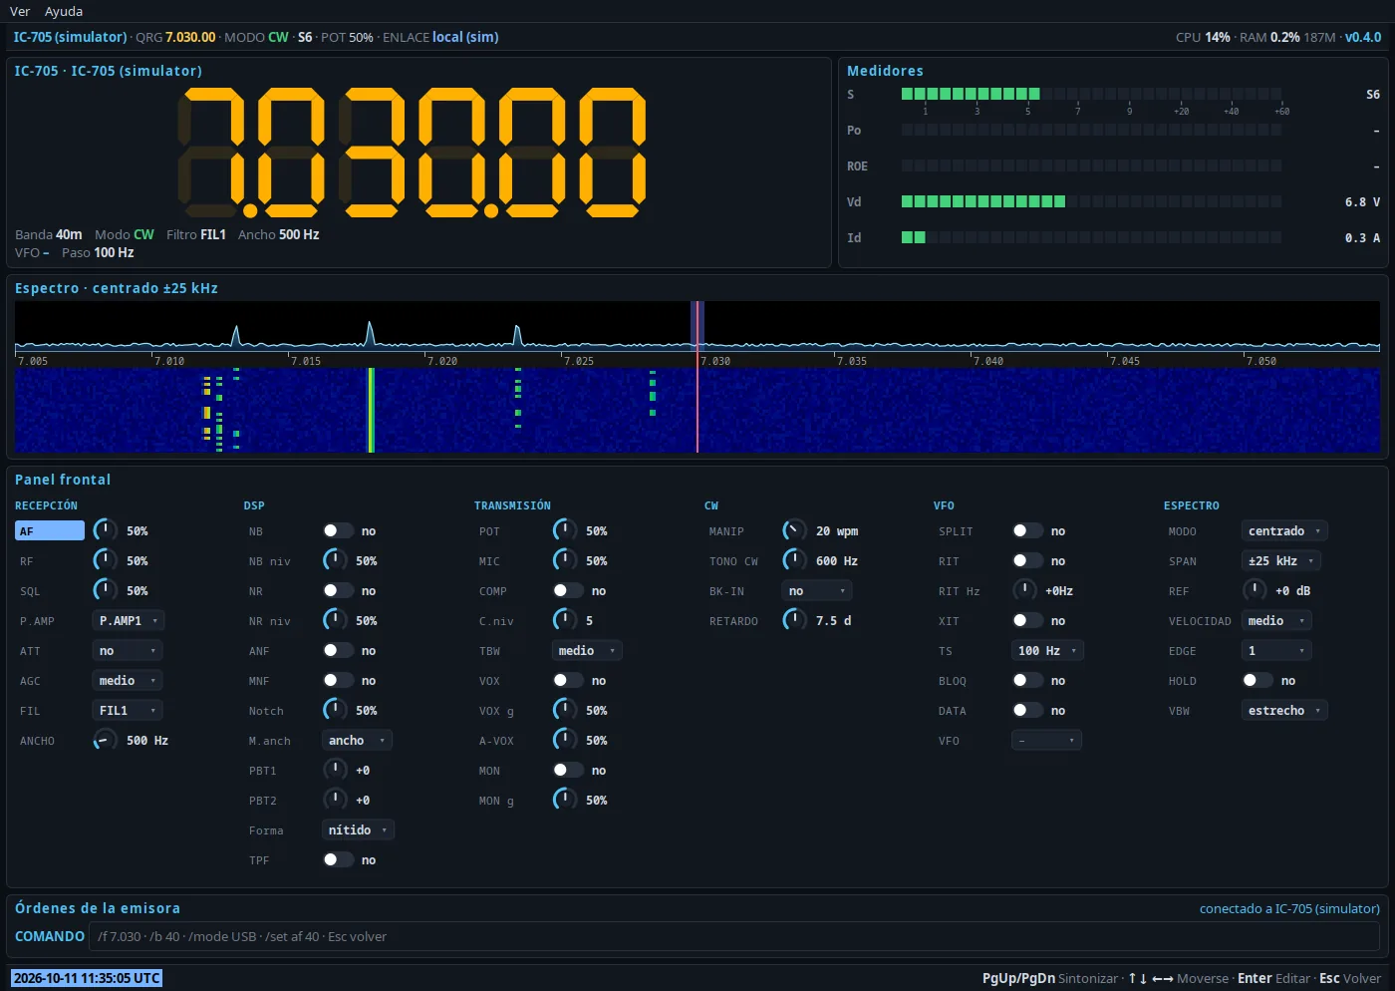Open the Ayuda menu
This screenshot has height=991, width=1395.
pyautogui.click(x=64, y=11)
